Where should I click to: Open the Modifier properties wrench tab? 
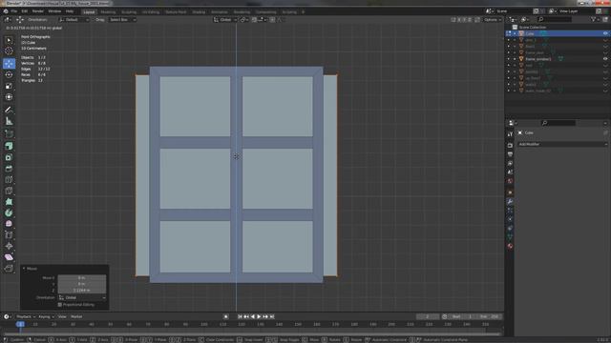click(x=510, y=201)
